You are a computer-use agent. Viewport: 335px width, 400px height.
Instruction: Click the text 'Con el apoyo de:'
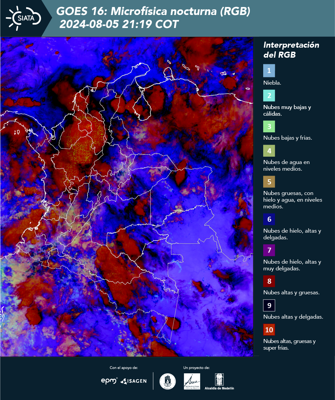tap(124, 368)
